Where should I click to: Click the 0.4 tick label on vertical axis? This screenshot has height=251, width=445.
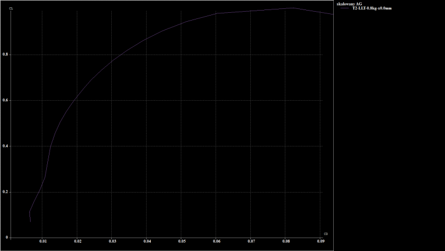click(5, 146)
